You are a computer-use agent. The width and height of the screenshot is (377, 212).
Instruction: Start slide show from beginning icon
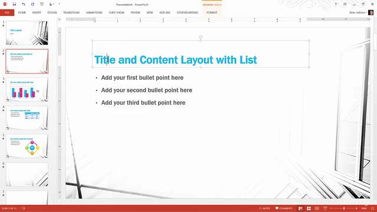(x=42, y=4)
